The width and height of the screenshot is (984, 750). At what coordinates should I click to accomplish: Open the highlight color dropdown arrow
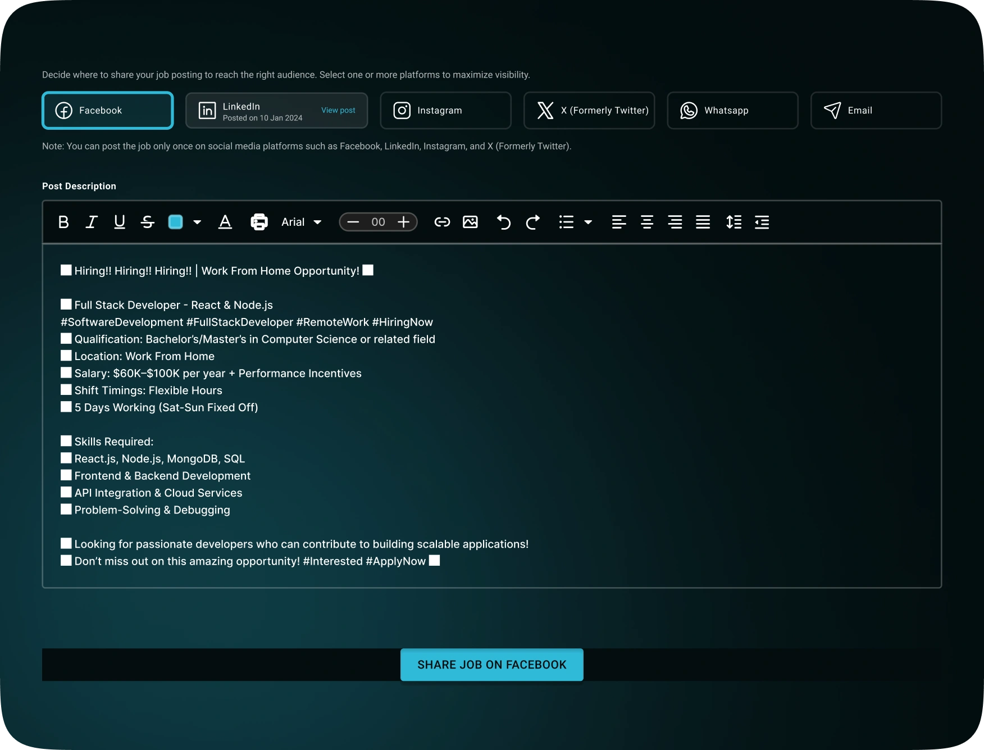tap(197, 222)
